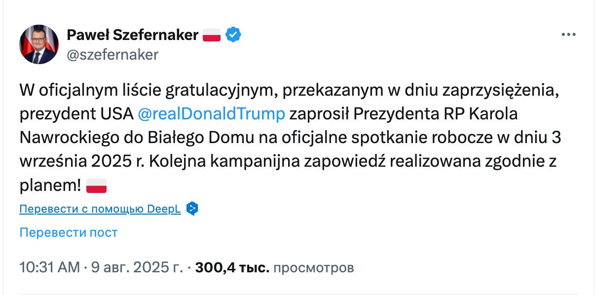This screenshot has width=595, height=295.
Task: Open the @realDonaldTrump mention
Action: 212,114
